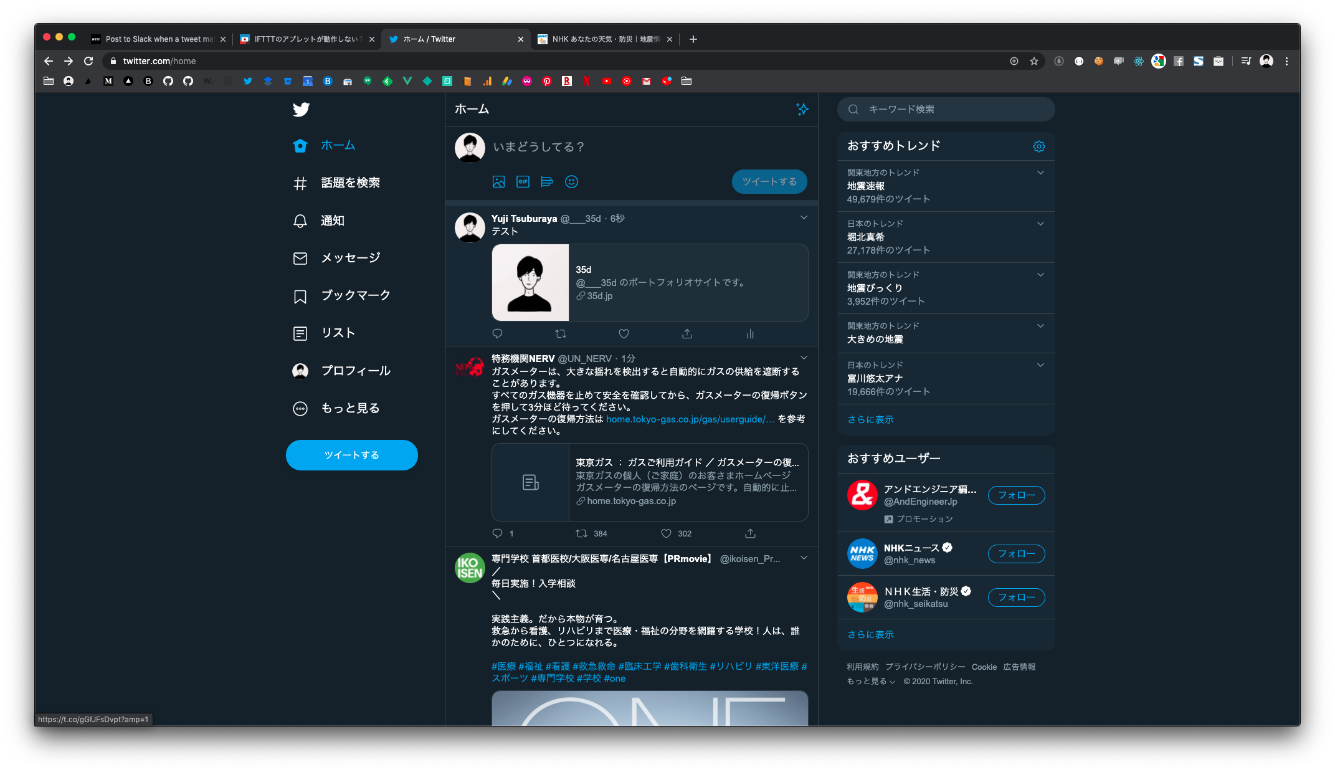Open menu chevron on Yuji Tsuburaya tweet
Viewport: 1335px width, 772px height.
tap(804, 217)
